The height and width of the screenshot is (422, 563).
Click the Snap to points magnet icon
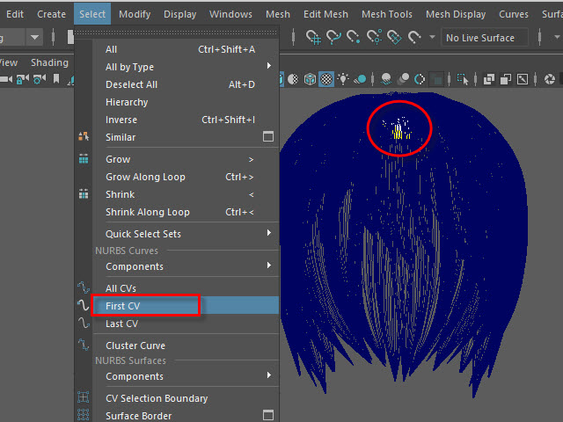354,38
